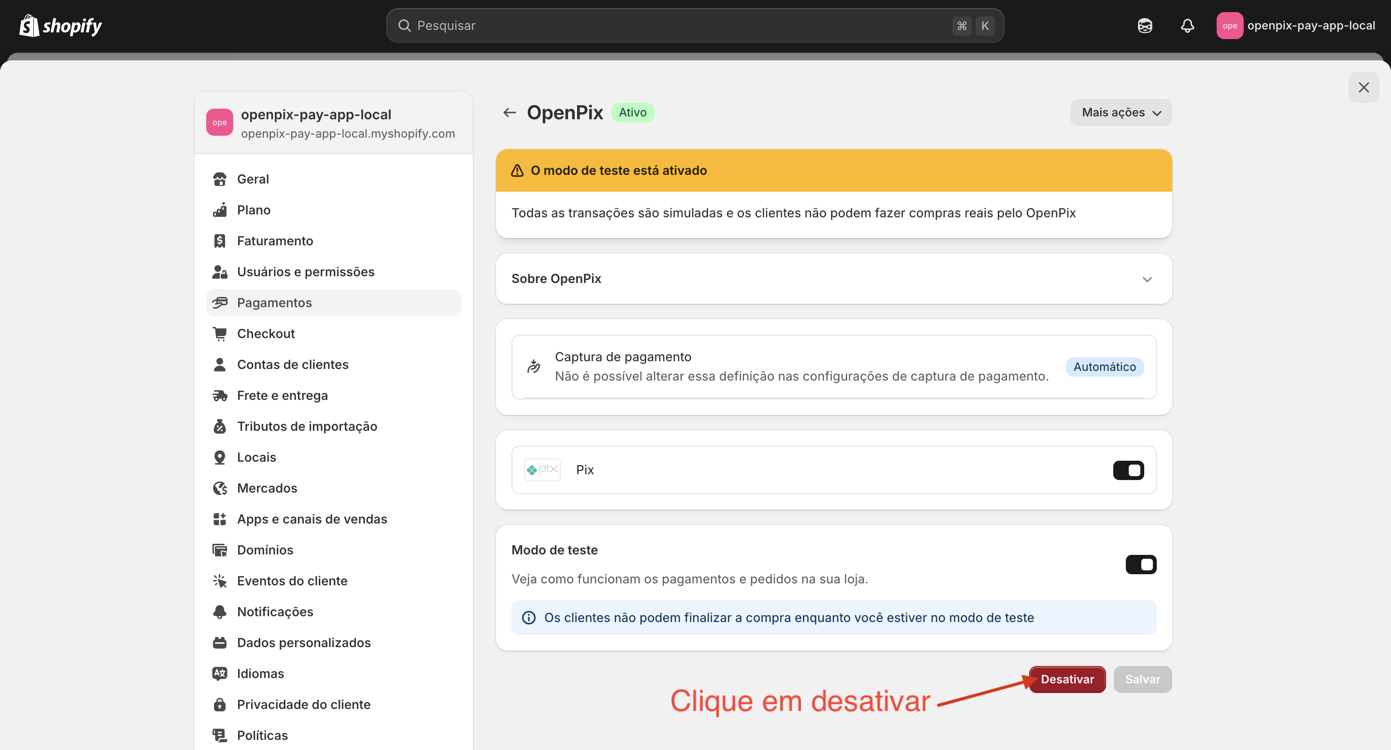The height and width of the screenshot is (750, 1391).
Task: Toggle the Pix payment method switch
Action: point(1129,470)
